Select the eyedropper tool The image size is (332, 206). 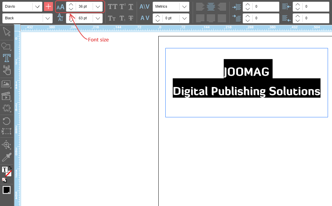click(6, 157)
